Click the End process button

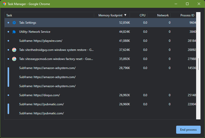pyautogui.click(x=188, y=130)
